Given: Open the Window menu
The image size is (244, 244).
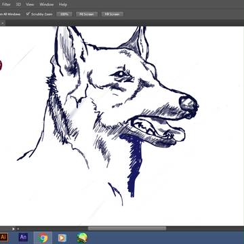Looking at the screenshot, I should (x=47, y=4).
